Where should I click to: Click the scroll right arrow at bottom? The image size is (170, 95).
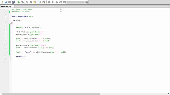[169, 94]
